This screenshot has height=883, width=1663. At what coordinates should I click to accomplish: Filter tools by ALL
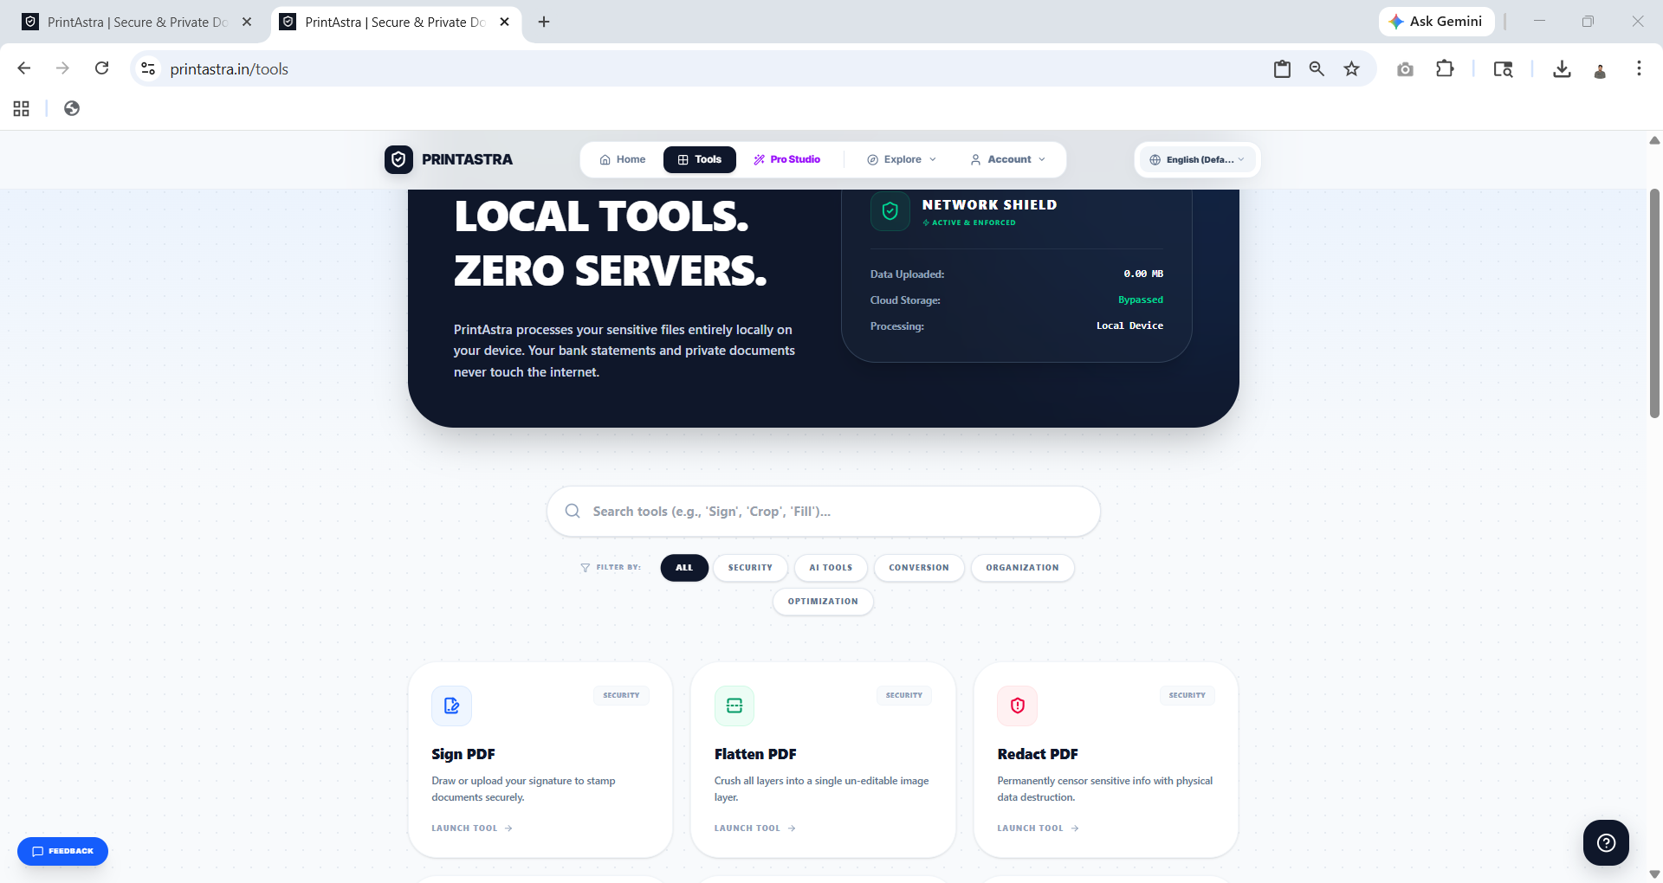coord(684,568)
